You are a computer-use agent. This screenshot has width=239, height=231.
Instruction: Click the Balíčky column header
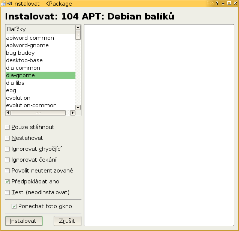tap(41, 29)
